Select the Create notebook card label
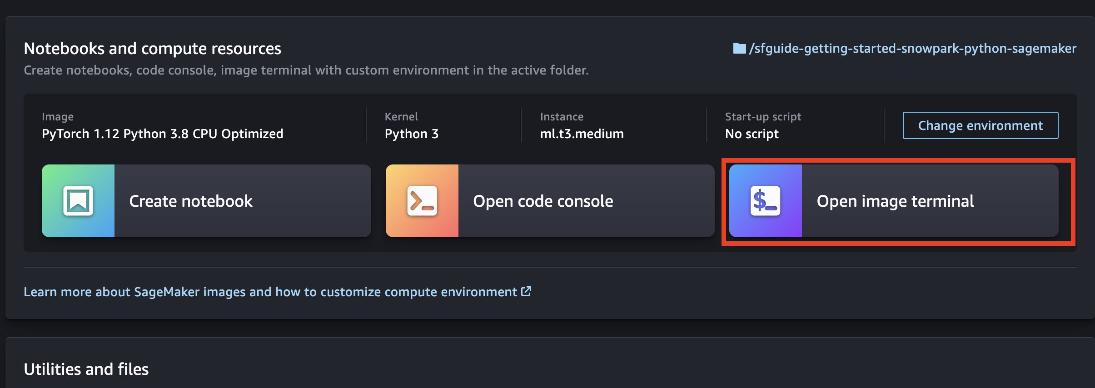 click(x=191, y=201)
